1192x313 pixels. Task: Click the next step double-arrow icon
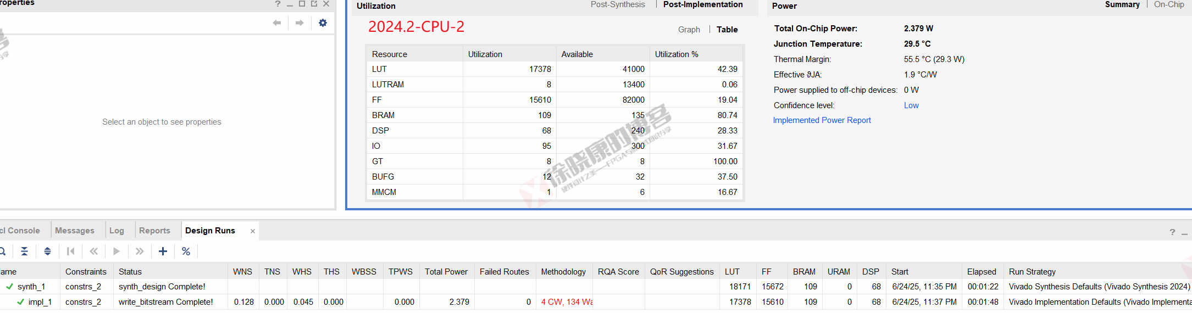[140, 251]
